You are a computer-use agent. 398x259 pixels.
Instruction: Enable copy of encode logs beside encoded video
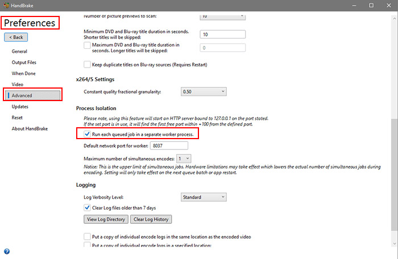pyautogui.click(x=87, y=236)
